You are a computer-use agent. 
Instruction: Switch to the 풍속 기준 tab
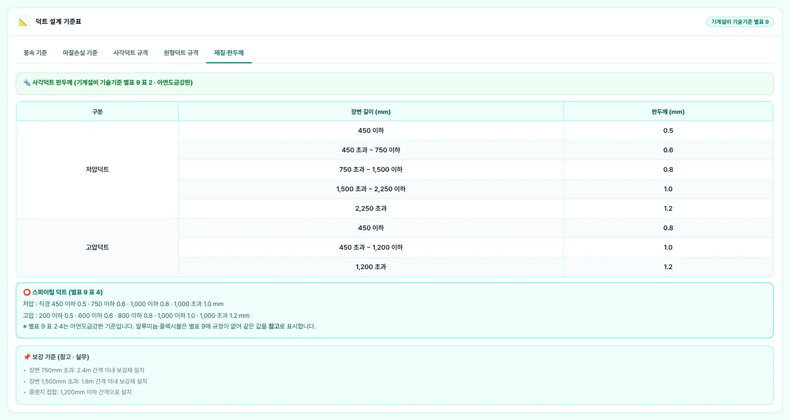click(x=36, y=53)
